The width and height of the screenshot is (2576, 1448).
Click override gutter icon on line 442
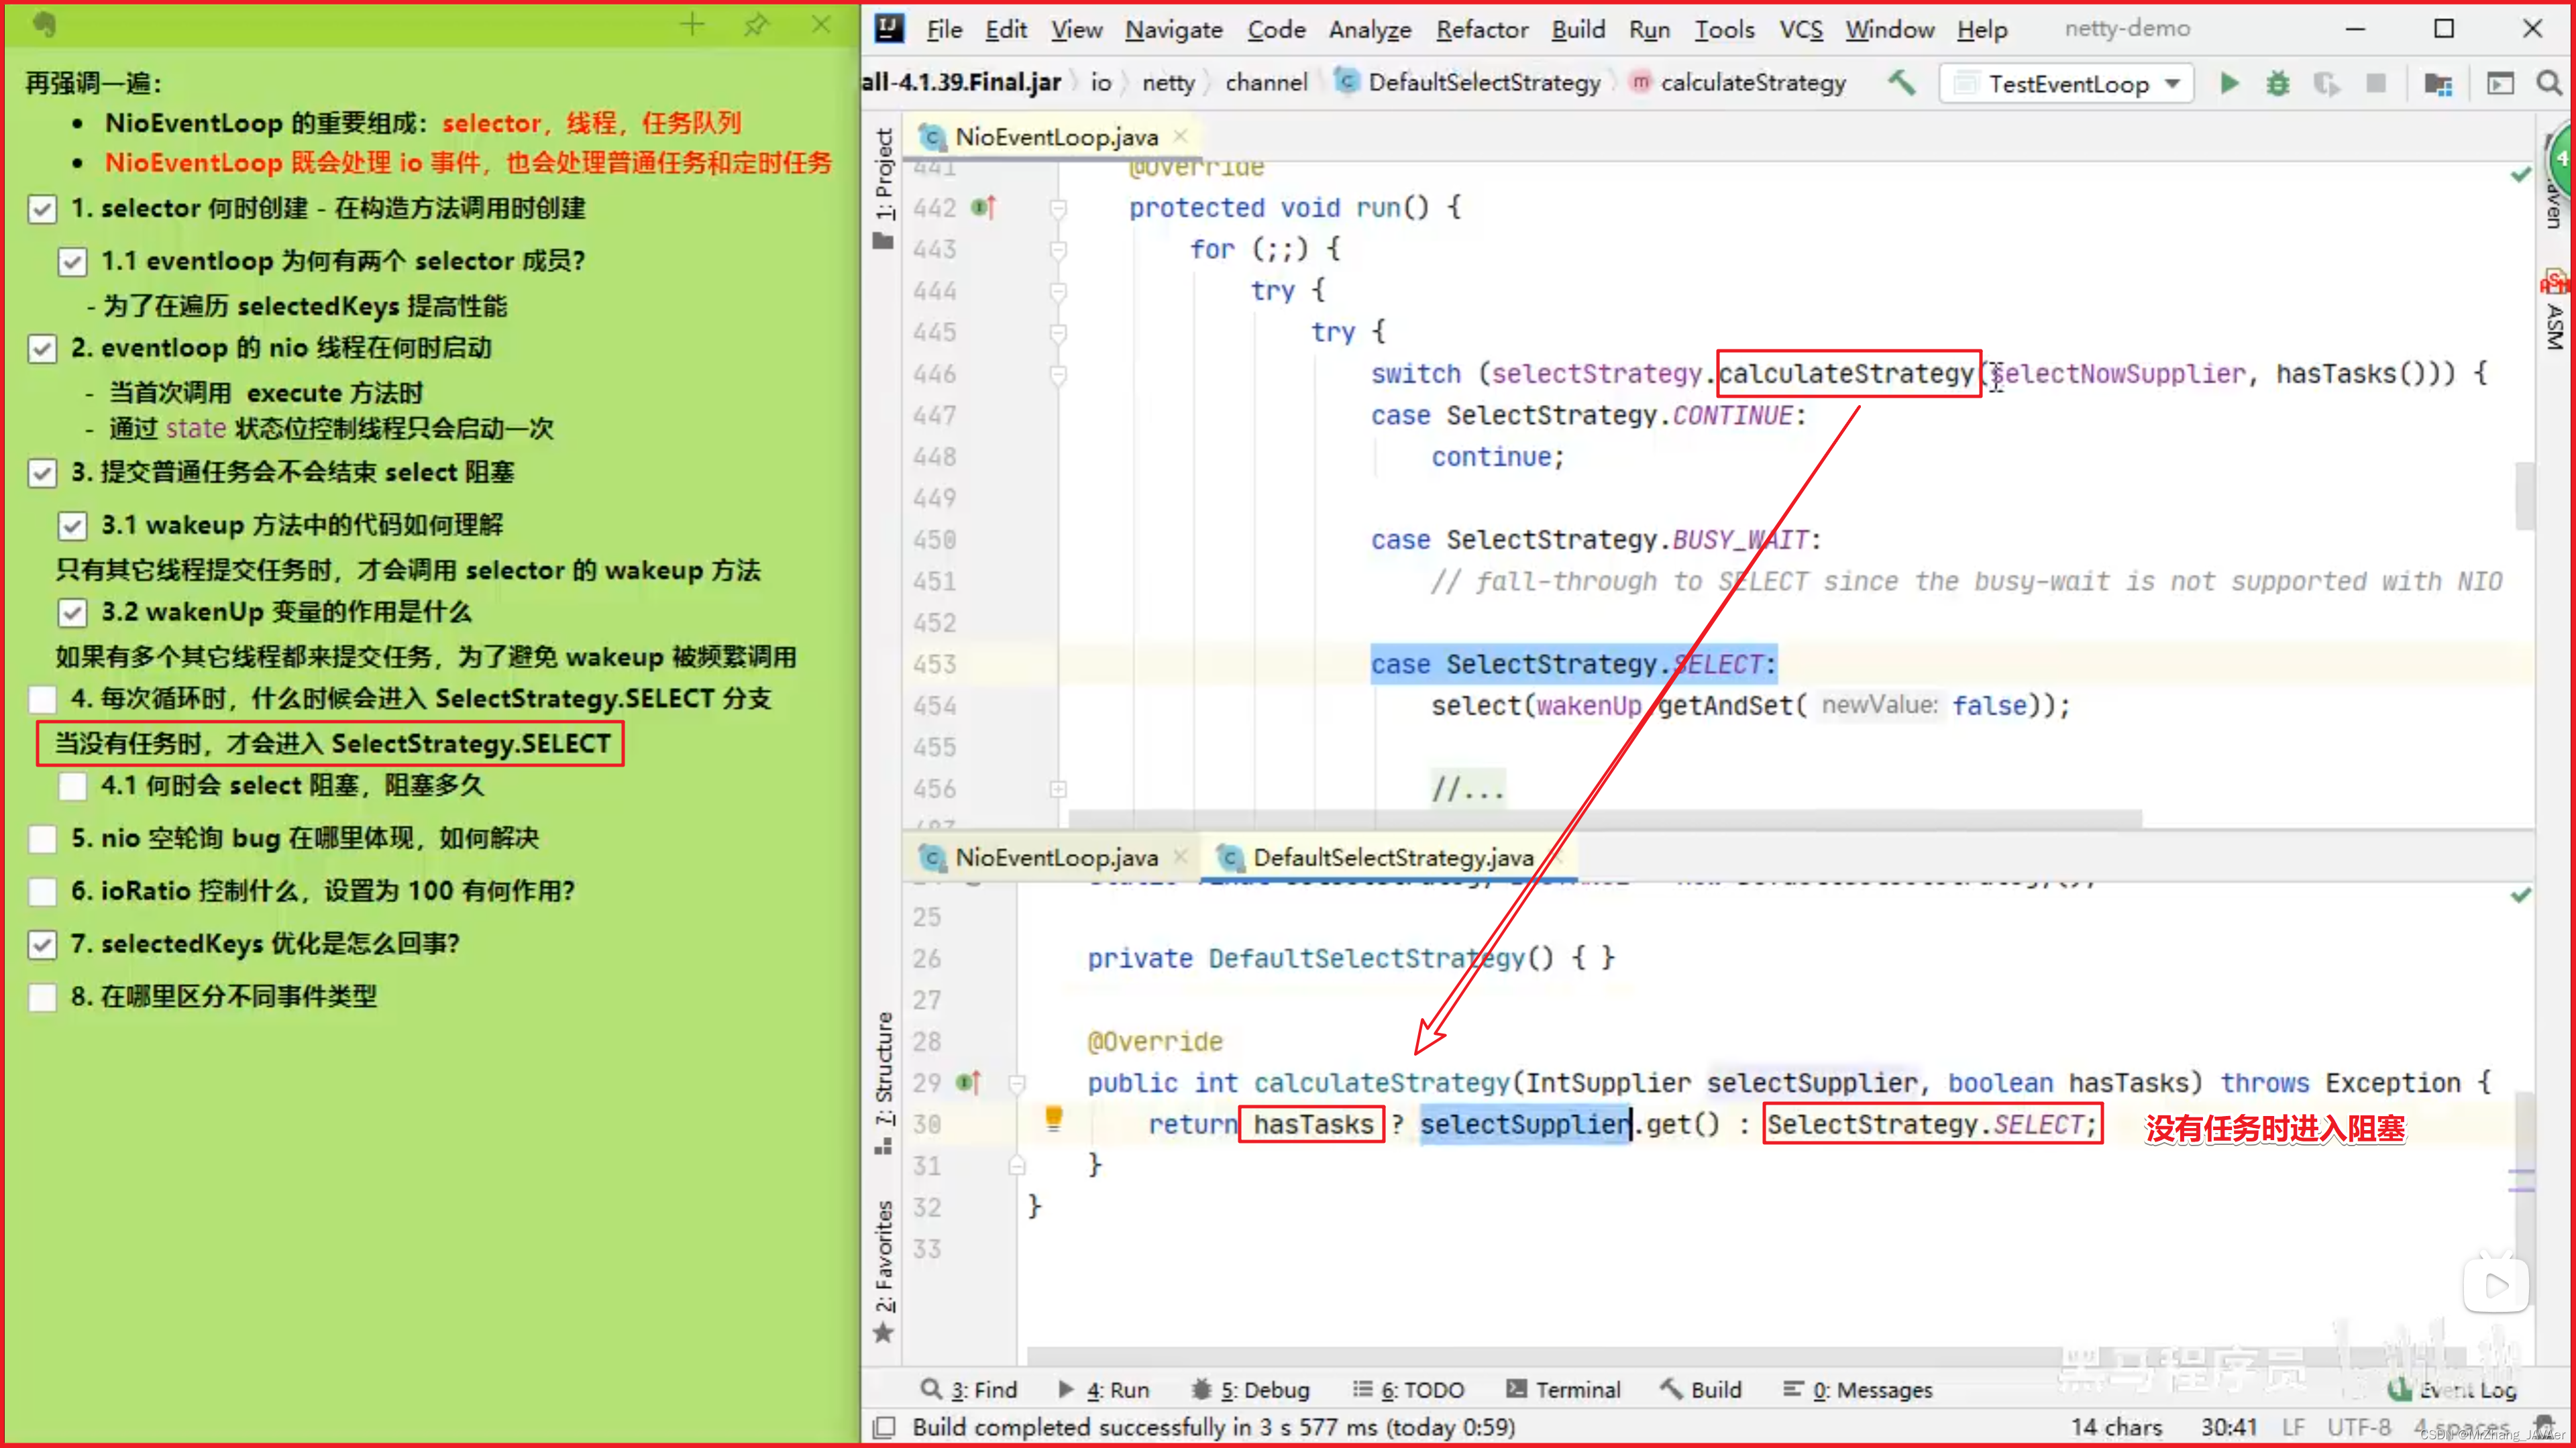984,208
